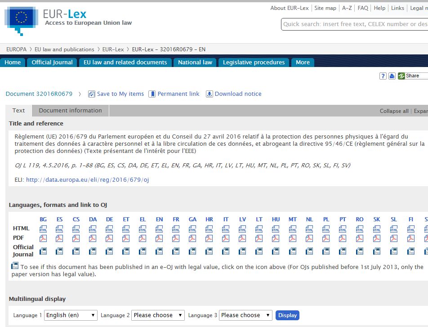
Task: Open the Help link in header
Action: (x=379, y=8)
